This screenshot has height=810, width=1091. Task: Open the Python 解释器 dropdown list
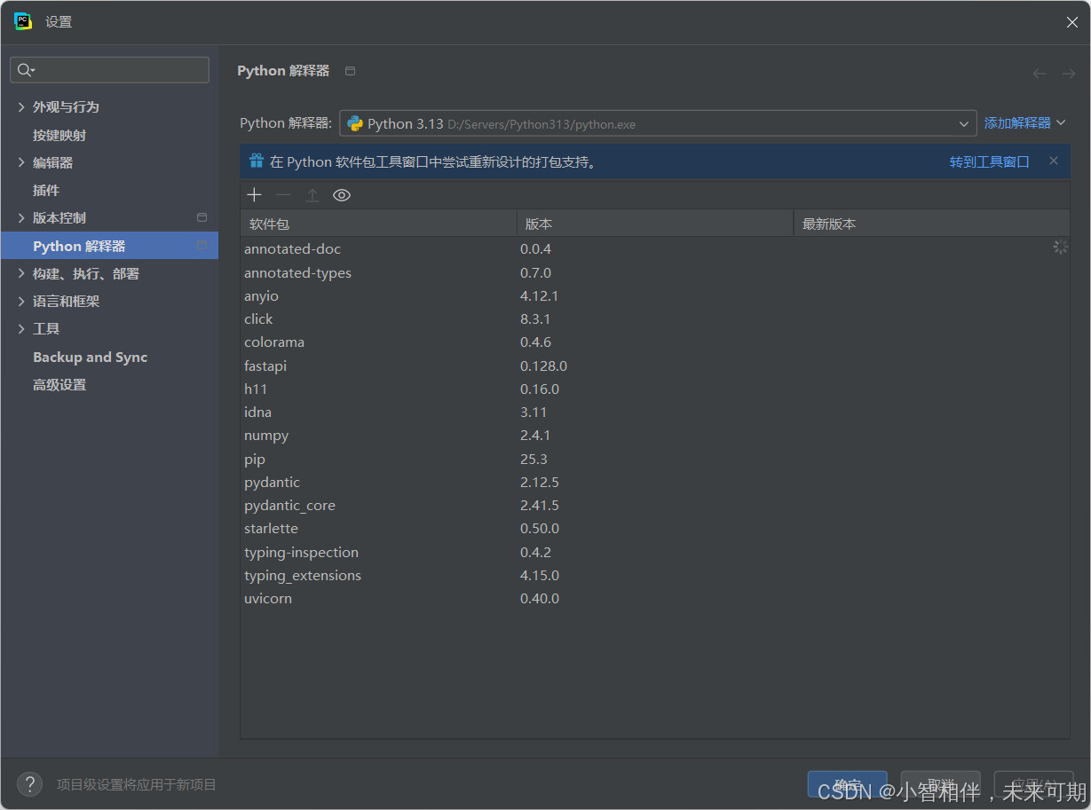[658, 123]
